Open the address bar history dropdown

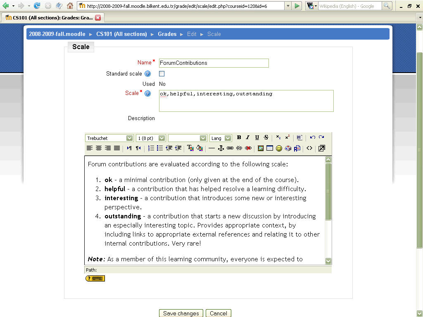coord(288,6)
